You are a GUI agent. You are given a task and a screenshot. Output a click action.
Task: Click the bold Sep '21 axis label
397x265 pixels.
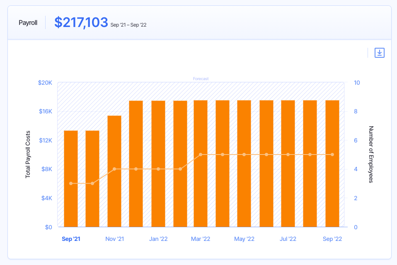[x=71, y=239]
